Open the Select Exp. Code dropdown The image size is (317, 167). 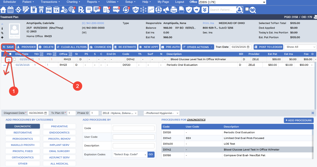tap(130, 155)
